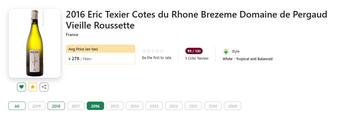Select the 2017 vintage tab

click(76, 106)
